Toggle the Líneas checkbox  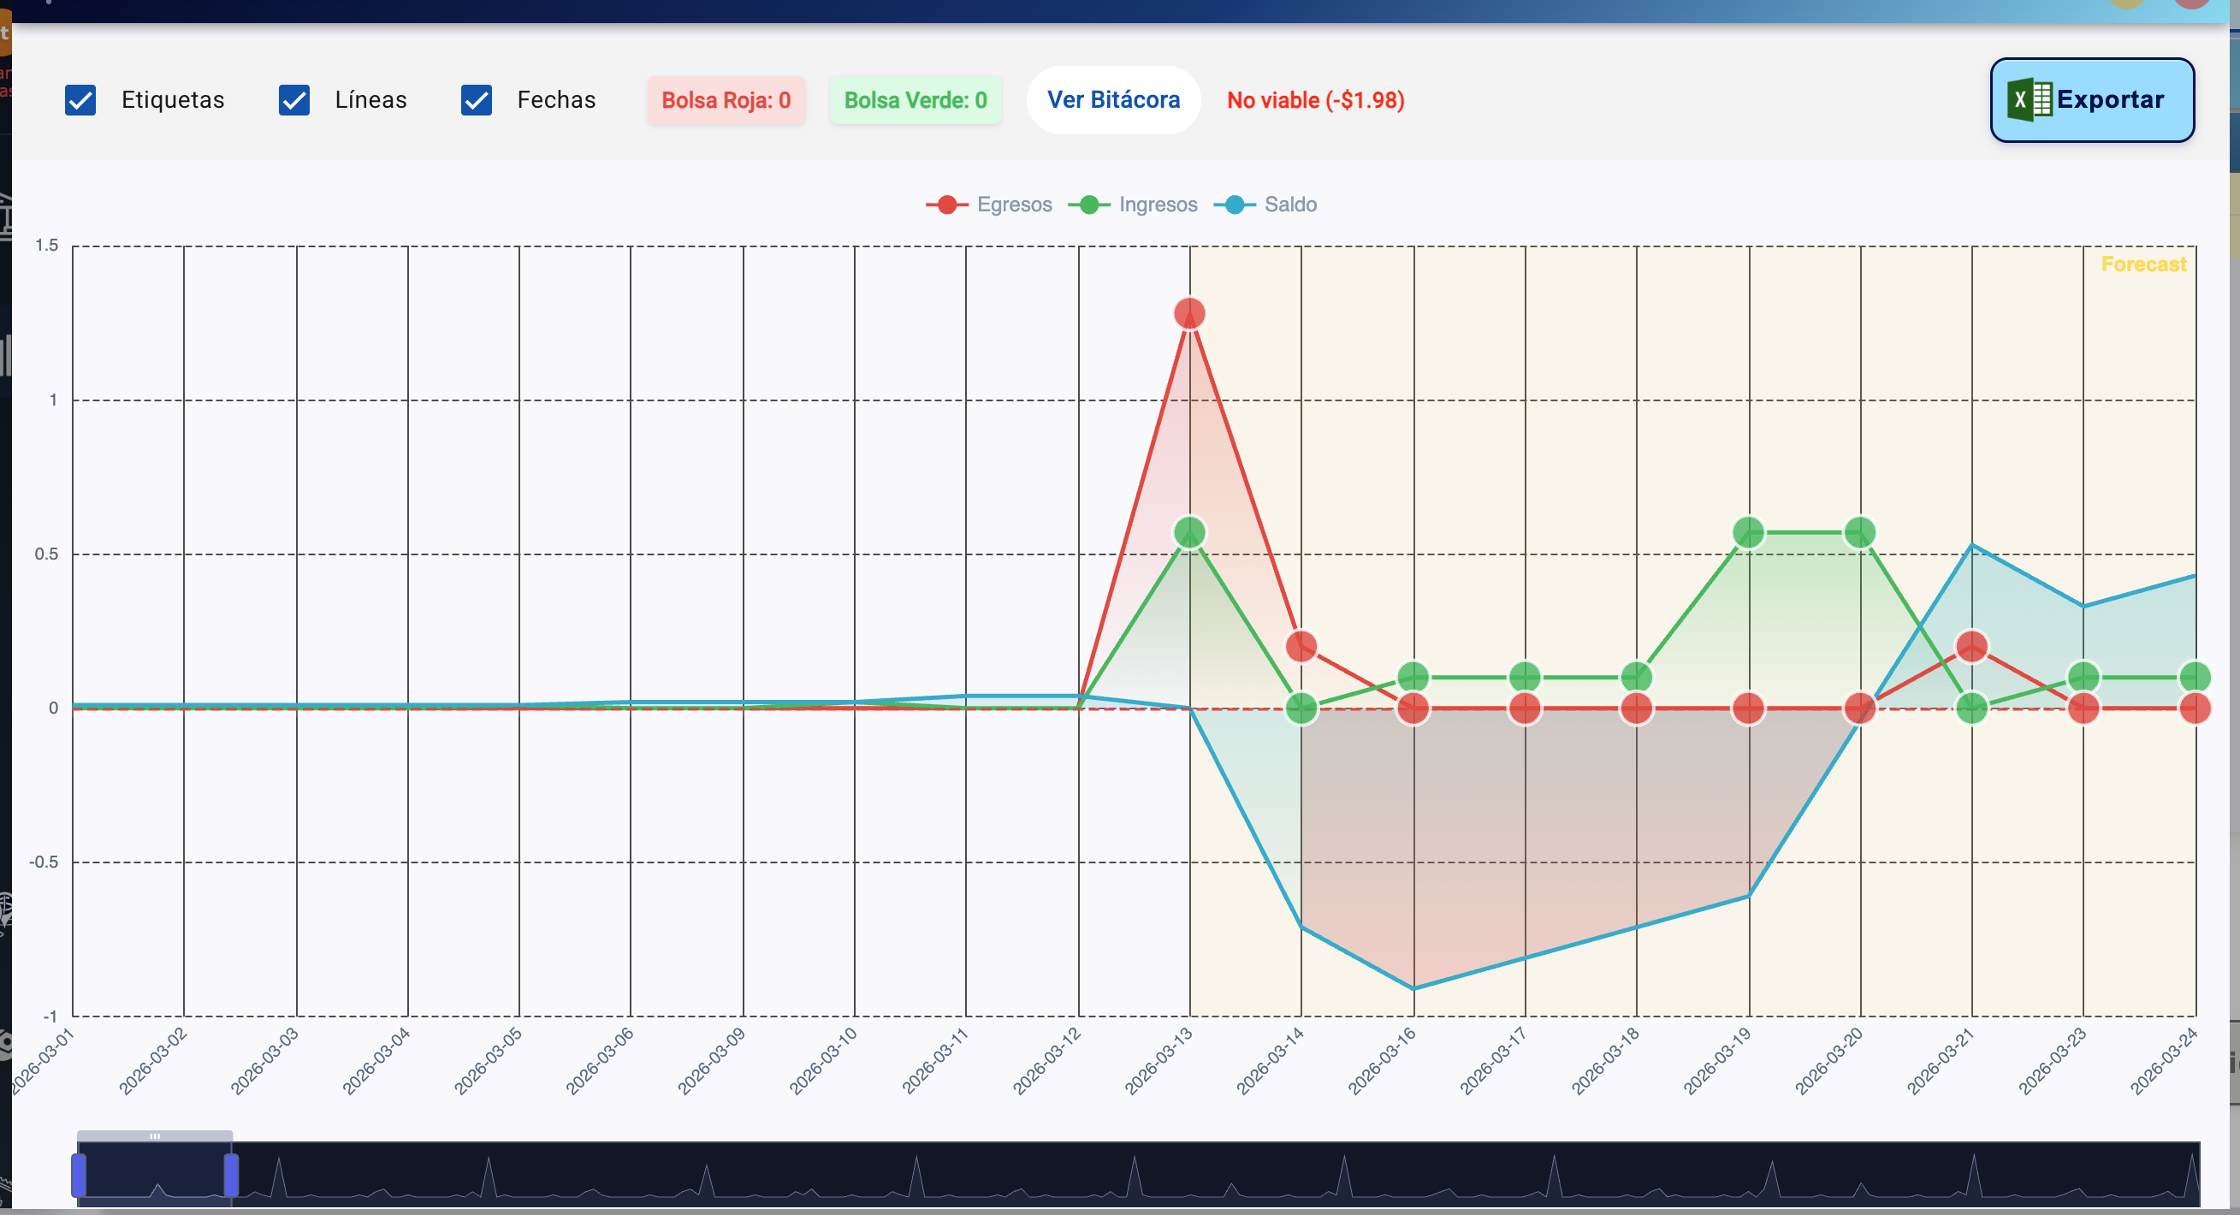(294, 100)
